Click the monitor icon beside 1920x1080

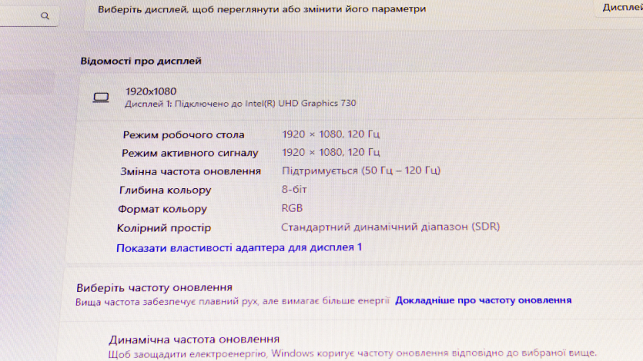[101, 97]
